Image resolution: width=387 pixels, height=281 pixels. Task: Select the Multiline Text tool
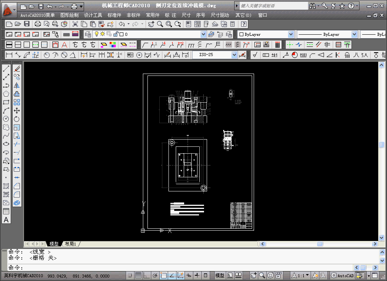6,220
